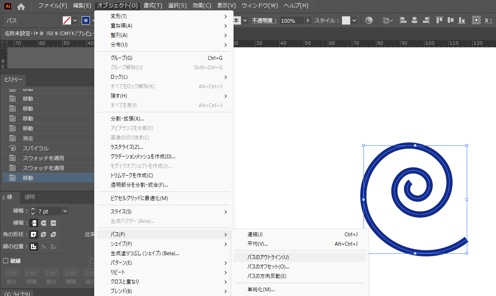Viewport: 496px width, 296px height.
Task: Open the fill color dropdown arrow
Action: (x=75, y=20)
